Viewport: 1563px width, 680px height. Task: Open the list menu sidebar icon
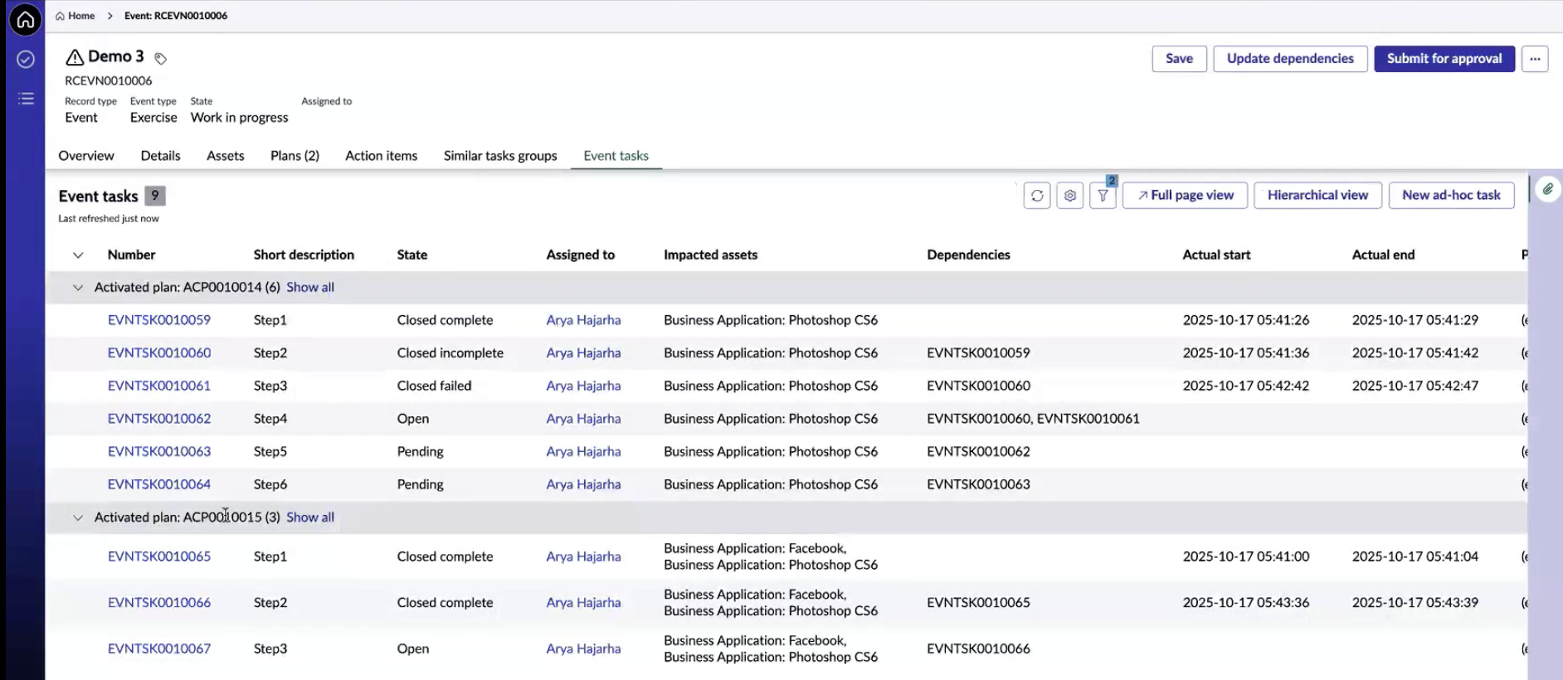[26, 99]
